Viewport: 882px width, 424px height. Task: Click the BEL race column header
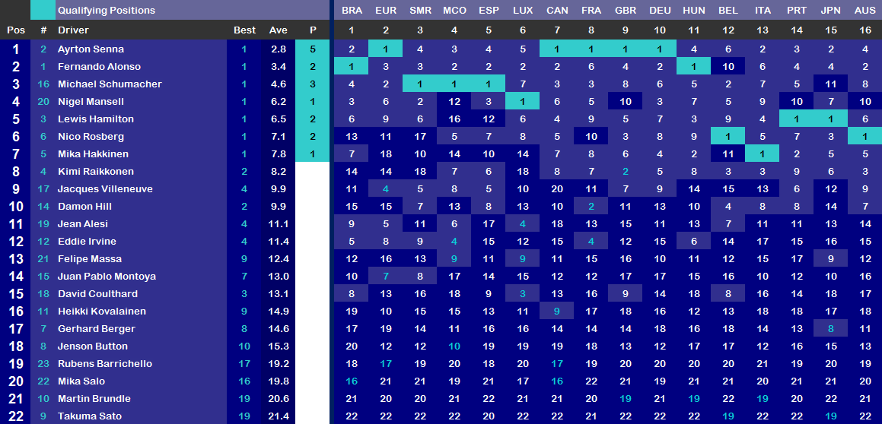pyautogui.click(x=728, y=11)
